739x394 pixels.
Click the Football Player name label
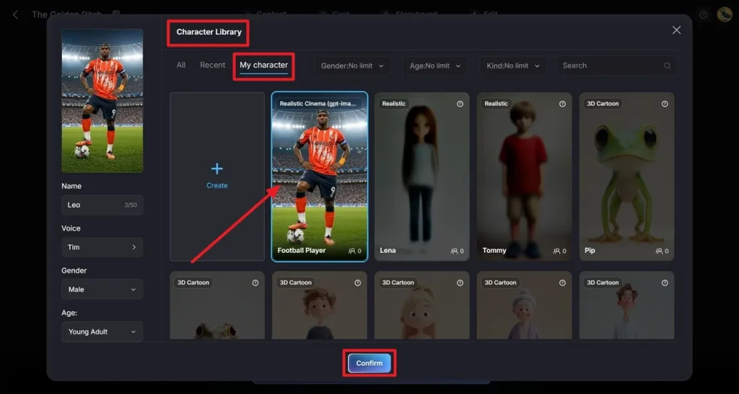coord(302,251)
